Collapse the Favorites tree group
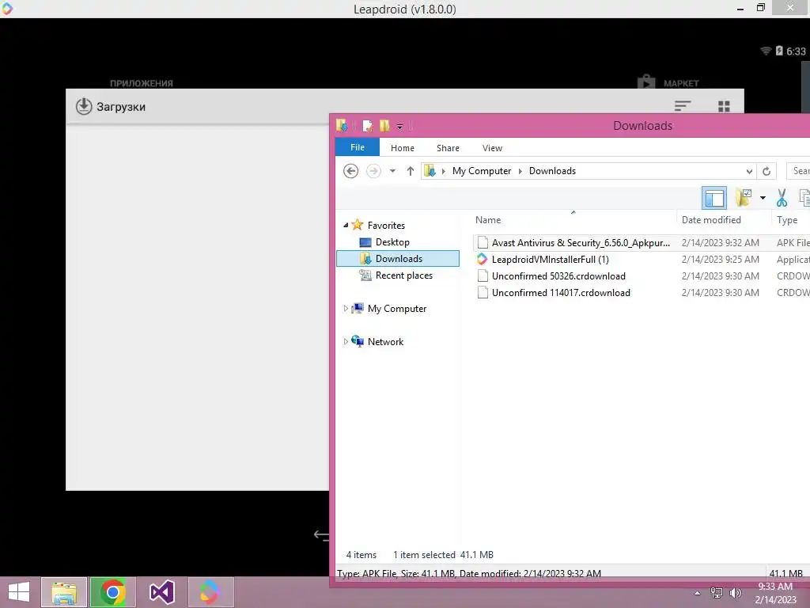810x608 pixels. click(346, 226)
